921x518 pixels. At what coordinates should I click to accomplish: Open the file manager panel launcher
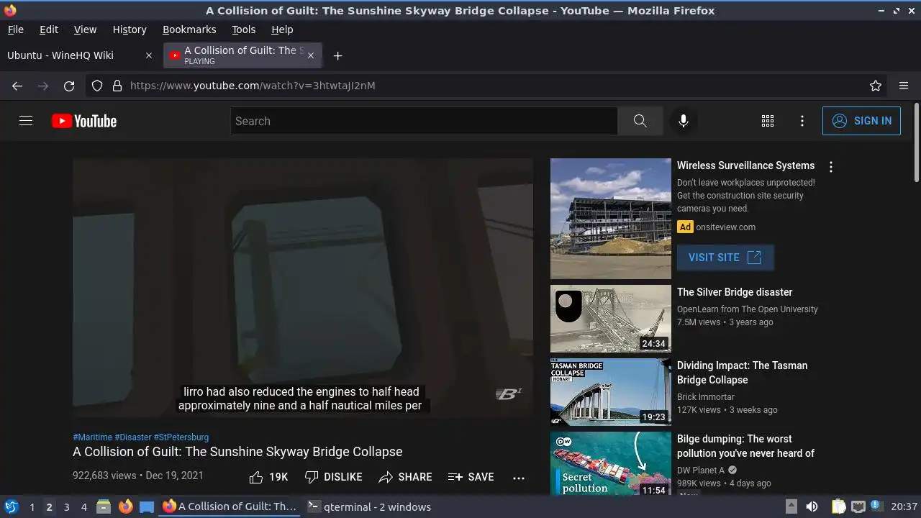103,506
